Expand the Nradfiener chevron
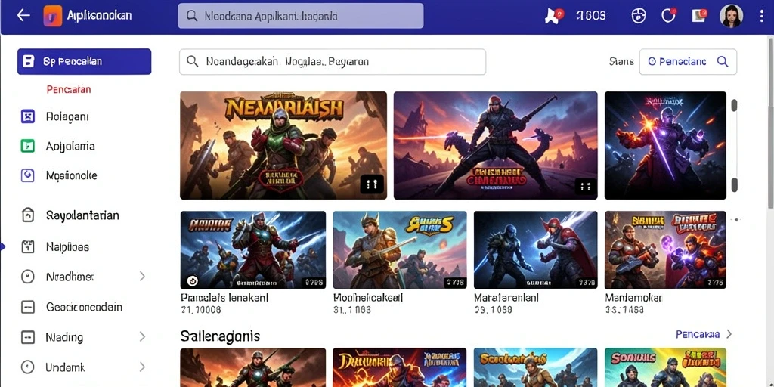Screen dimensions: 774x387 (x=142, y=277)
